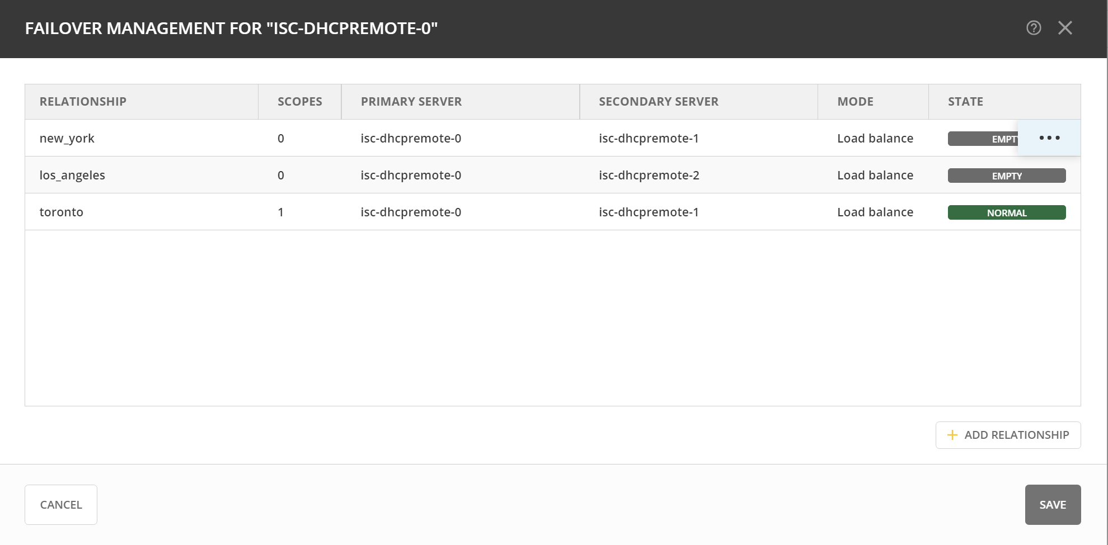This screenshot has height=545, width=1108.
Task: Click the toronto row Load balance mode
Action: tap(875, 212)
